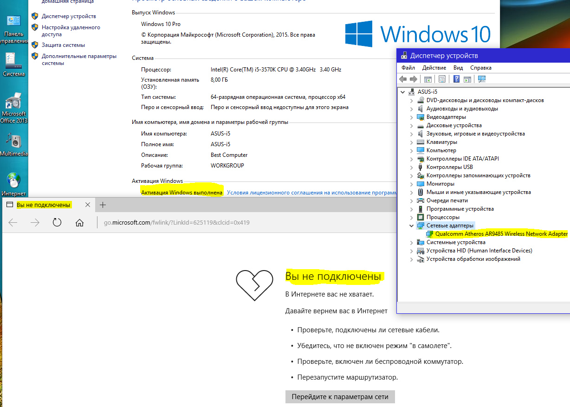Click the Windows 10 Pro edition text

[x=161, y=24]
